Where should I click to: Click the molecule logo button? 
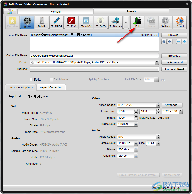click(x=10, y=11)
